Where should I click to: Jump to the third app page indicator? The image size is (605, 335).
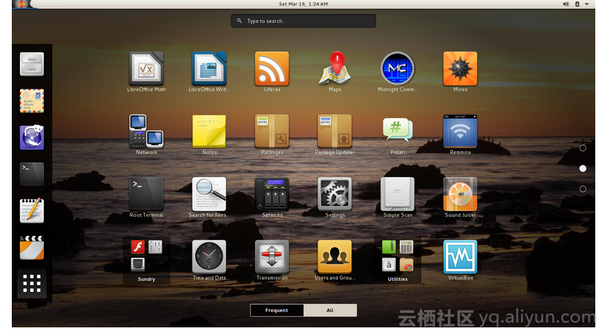pos(583,189)
